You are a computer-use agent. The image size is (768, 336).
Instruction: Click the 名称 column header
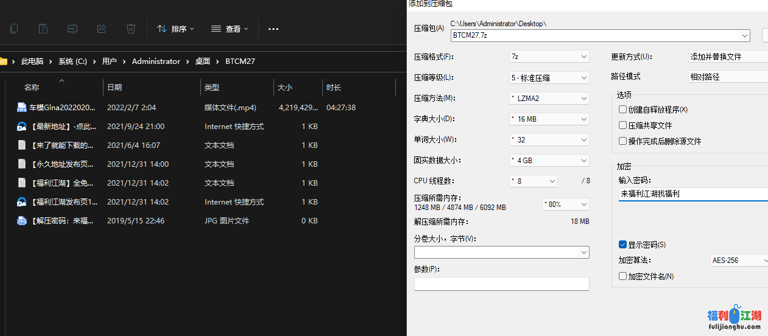[x=32, y=88]
